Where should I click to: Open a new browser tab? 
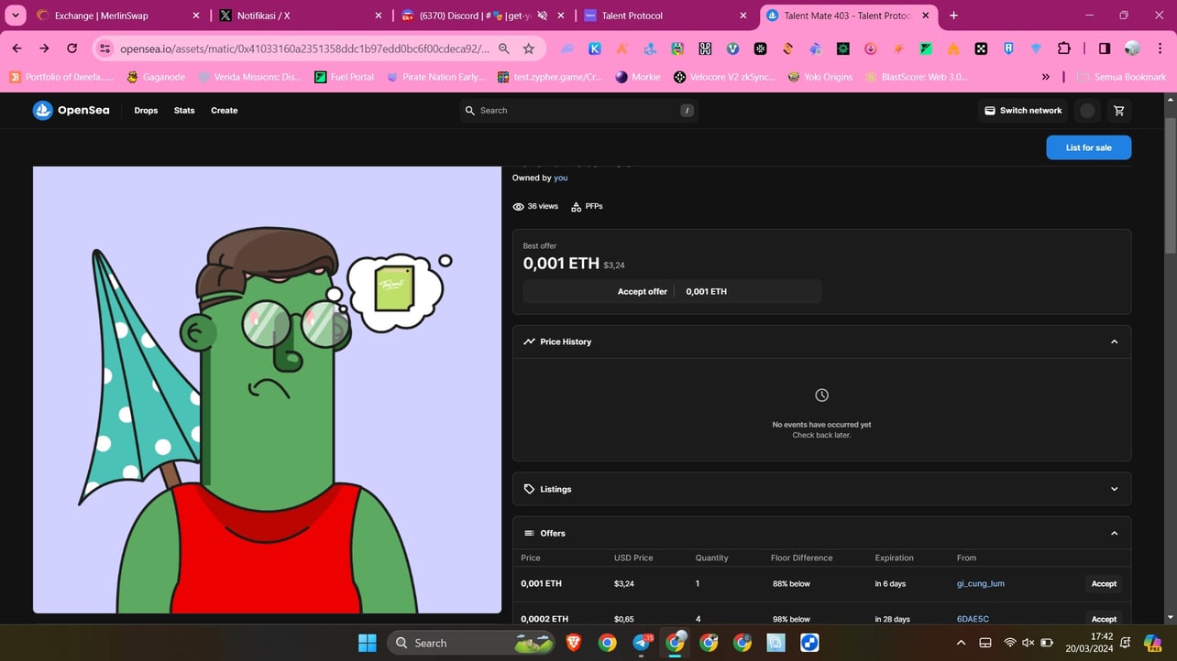point(953,16)
